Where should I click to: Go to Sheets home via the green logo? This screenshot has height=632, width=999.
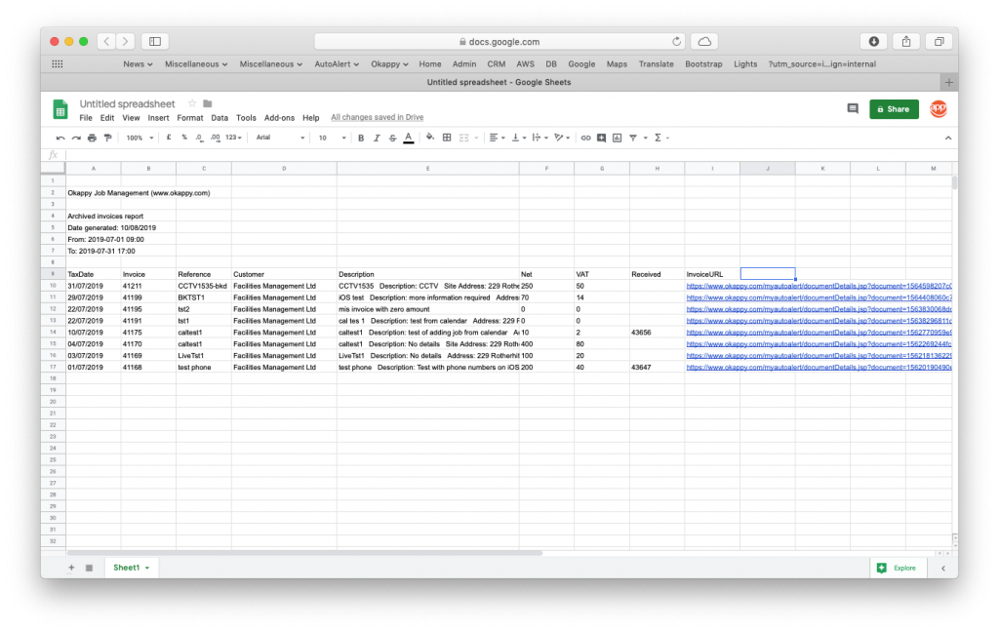click(x=60, y=109)
